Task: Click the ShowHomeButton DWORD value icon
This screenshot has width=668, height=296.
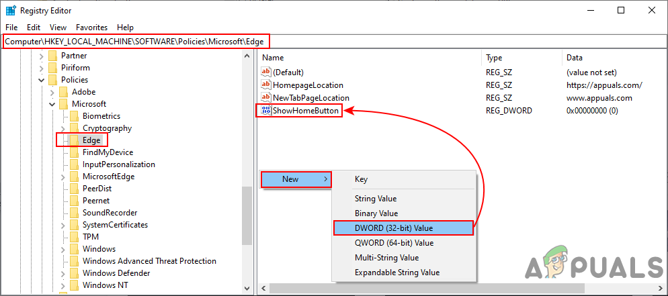Action: pyautogui.click(x=266, y=110)
